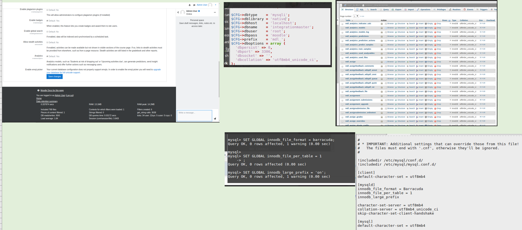Toggle Enable badges checkbox
522x230 pixels.
(x=47, y=21)
